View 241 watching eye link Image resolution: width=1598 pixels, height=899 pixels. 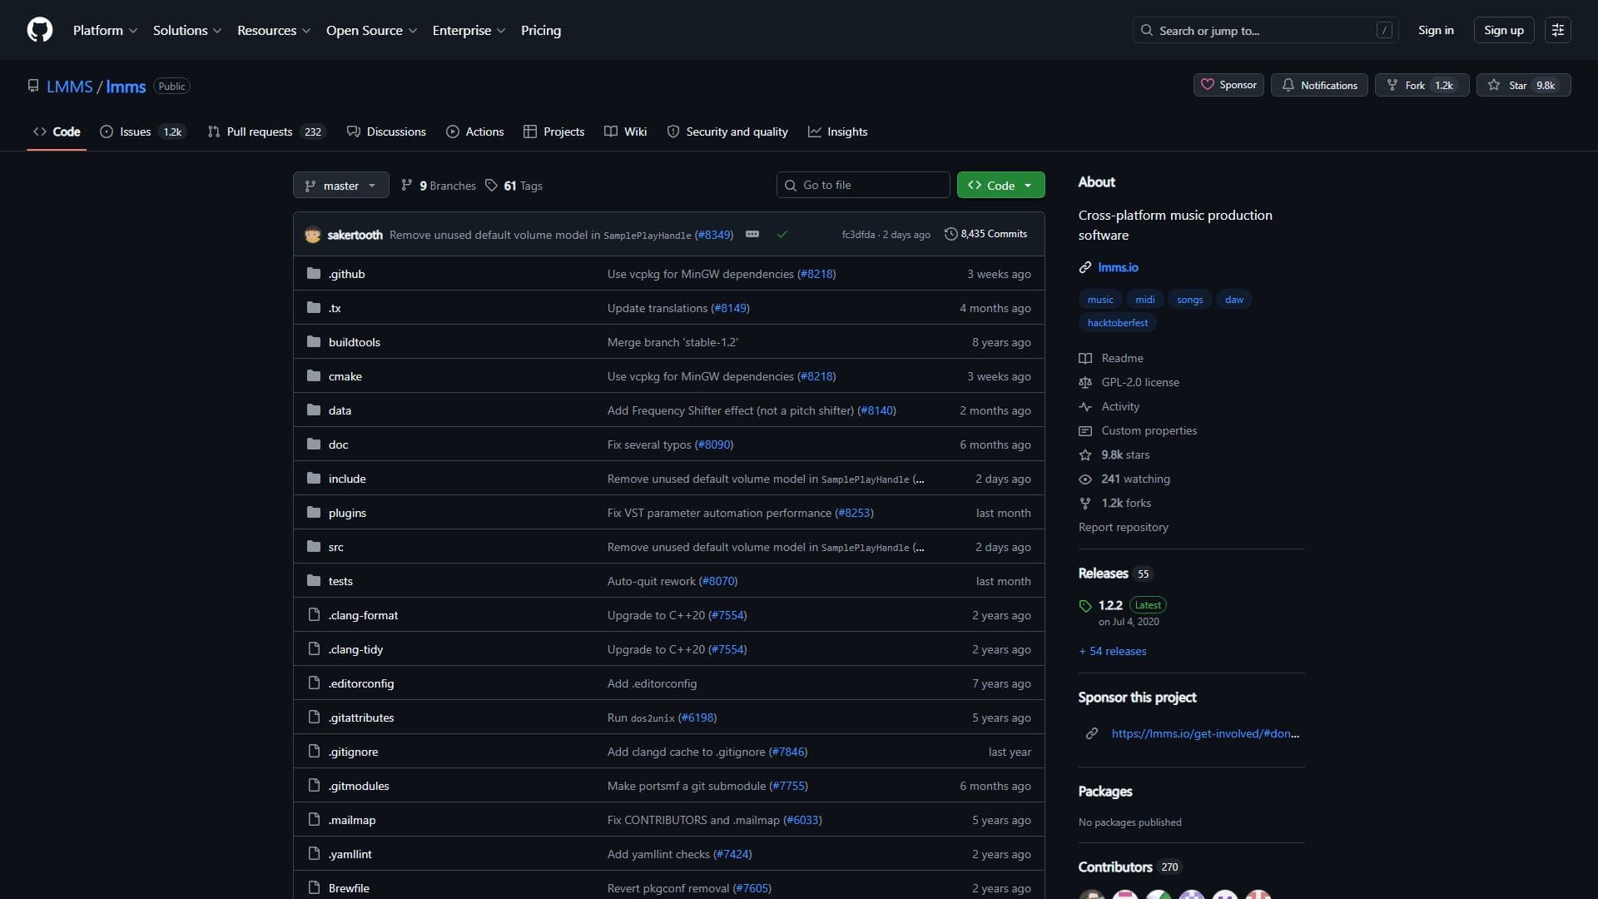1124,479
